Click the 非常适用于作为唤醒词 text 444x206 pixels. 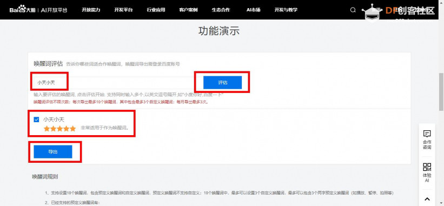[x=105, y=128]
